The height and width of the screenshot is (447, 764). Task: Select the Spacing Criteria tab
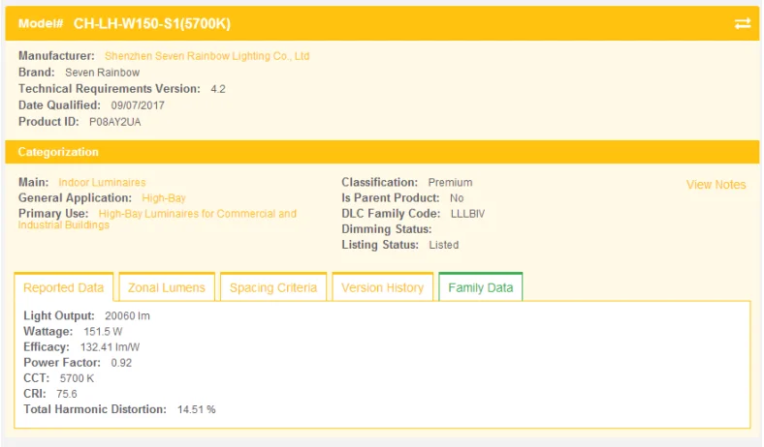(x=272, y=287)
